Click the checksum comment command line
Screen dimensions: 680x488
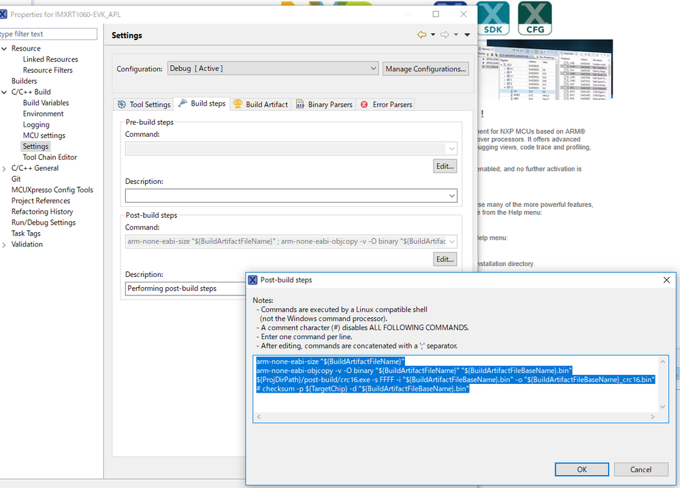click(363, 389)
